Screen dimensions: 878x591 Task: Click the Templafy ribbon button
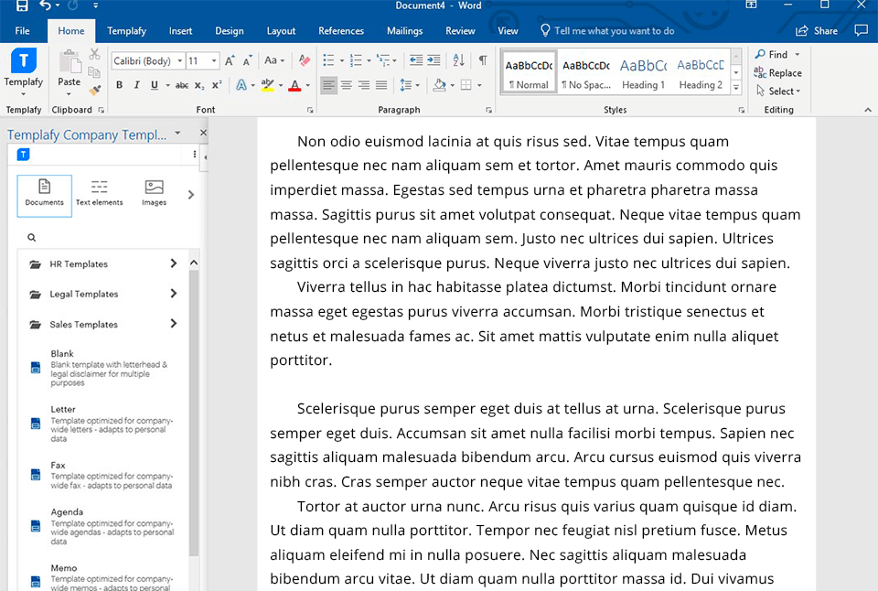point(23,70)
